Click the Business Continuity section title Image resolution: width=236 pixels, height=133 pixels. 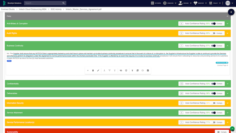click(x=15, y=46)
